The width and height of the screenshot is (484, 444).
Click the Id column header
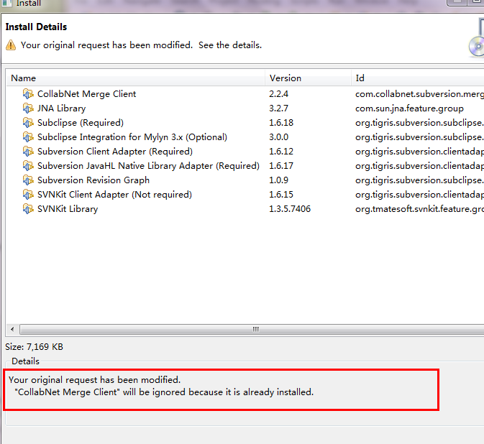(x=418, y=78)
